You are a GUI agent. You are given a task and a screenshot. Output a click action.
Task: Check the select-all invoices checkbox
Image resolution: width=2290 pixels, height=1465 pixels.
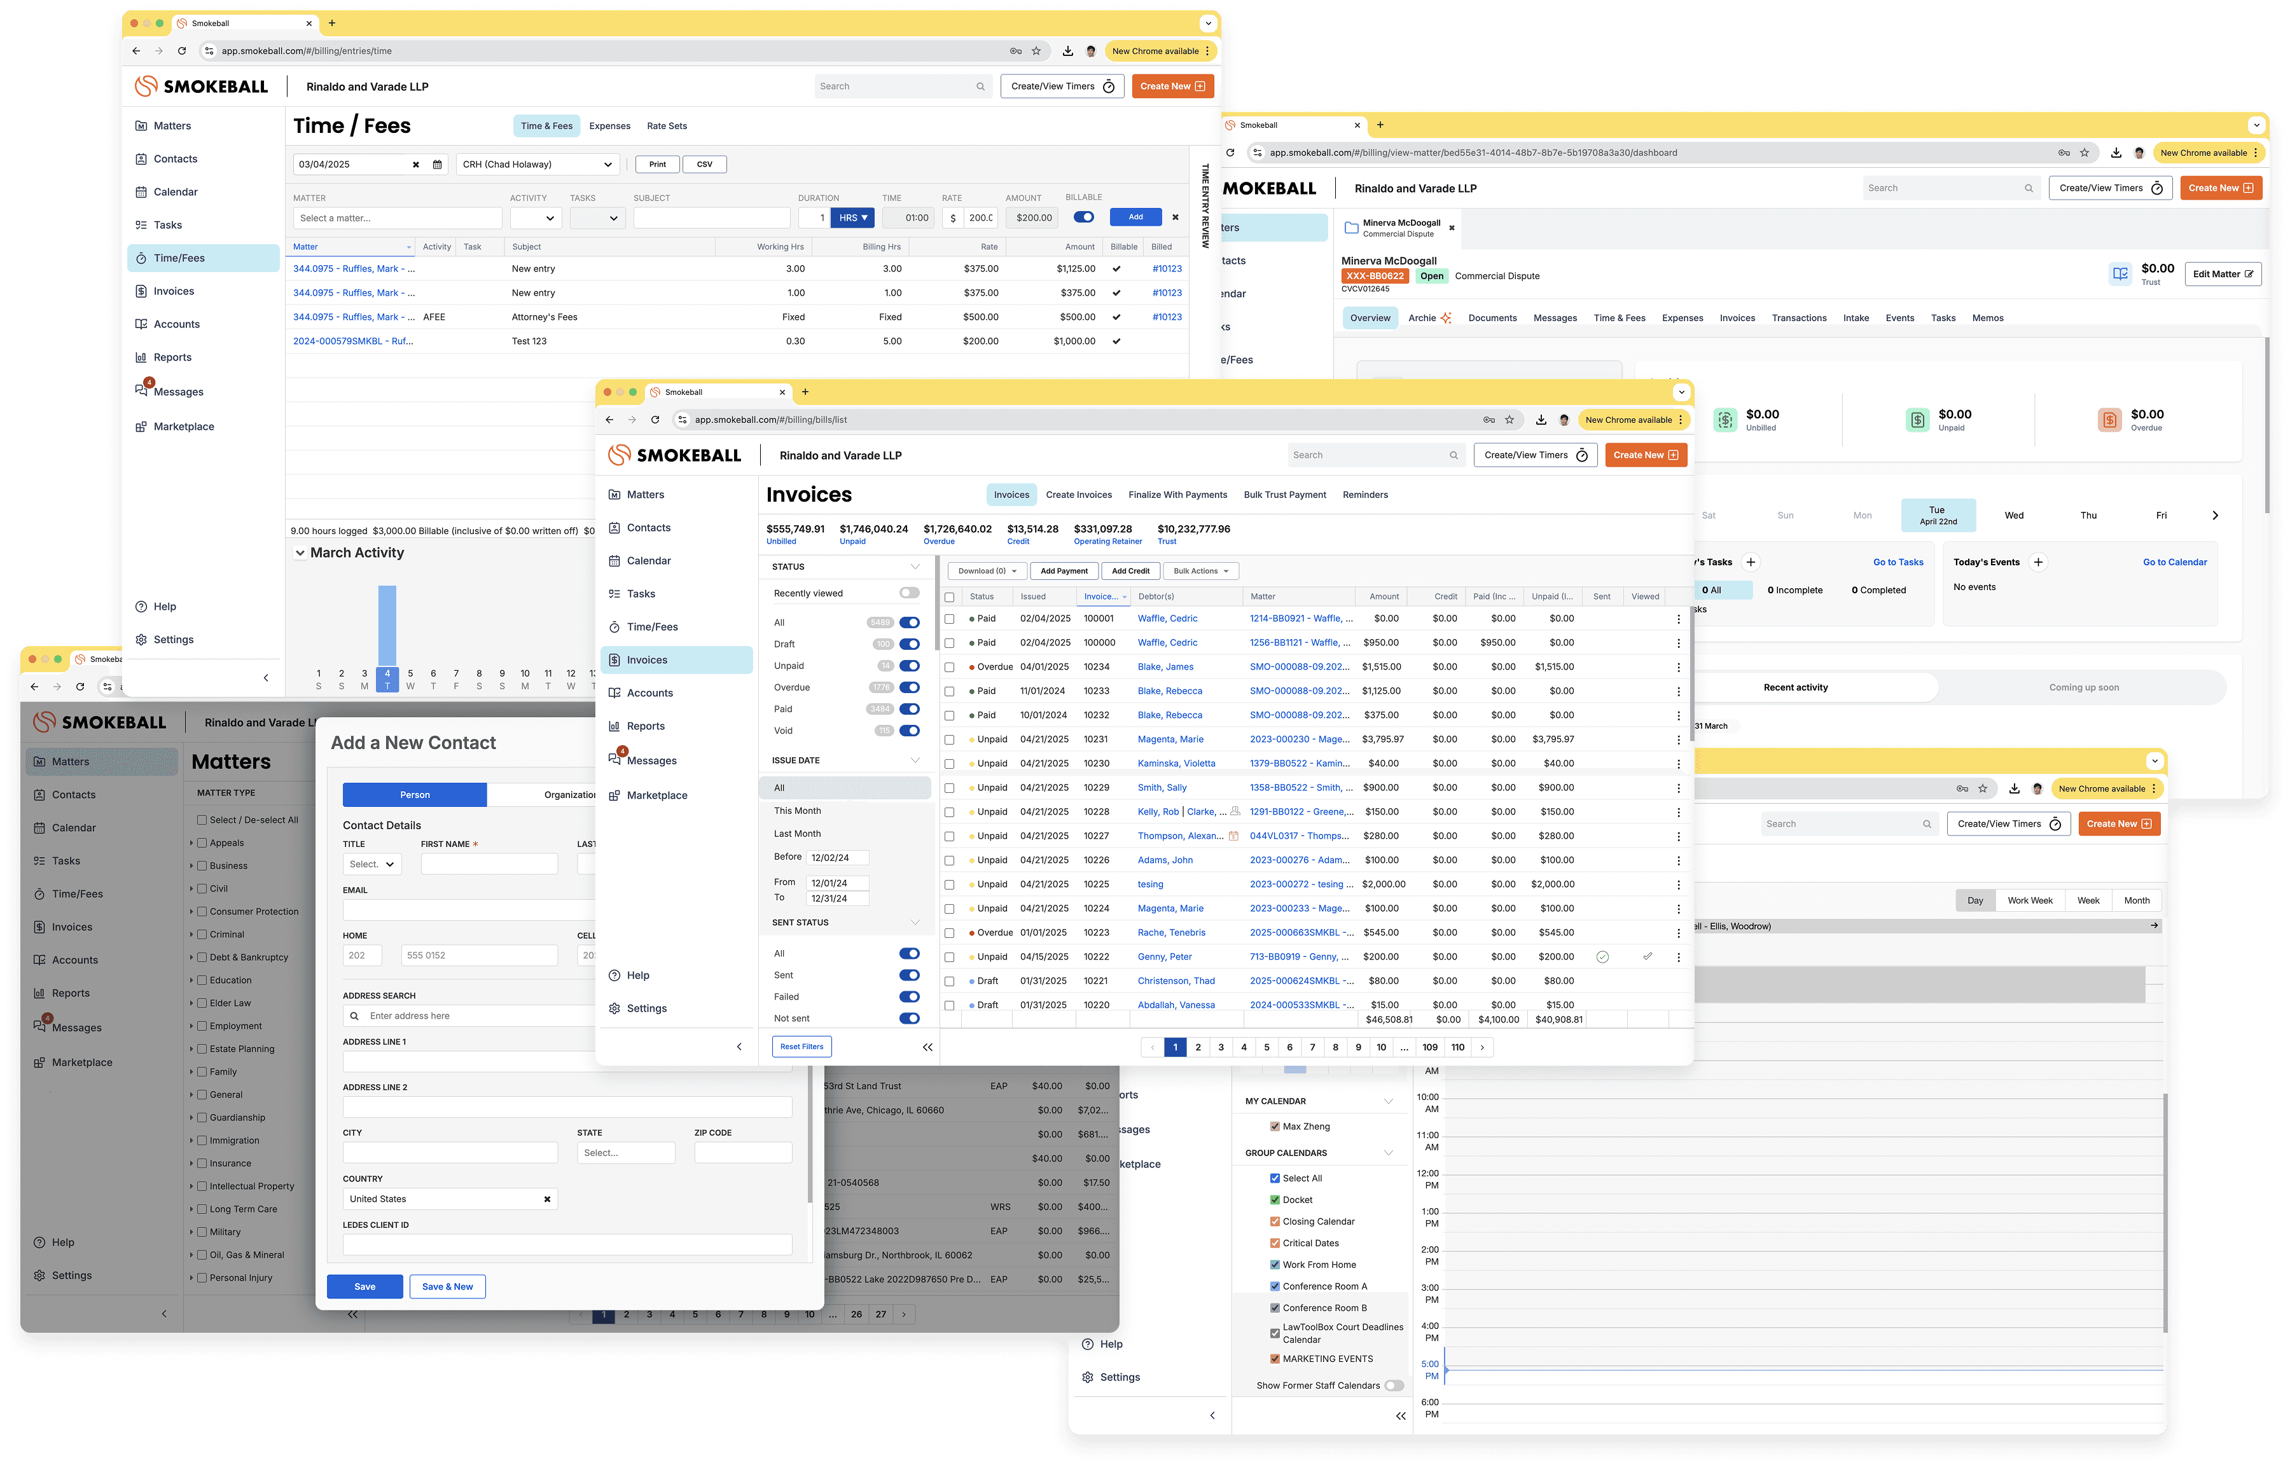click(x=950, y=598)
